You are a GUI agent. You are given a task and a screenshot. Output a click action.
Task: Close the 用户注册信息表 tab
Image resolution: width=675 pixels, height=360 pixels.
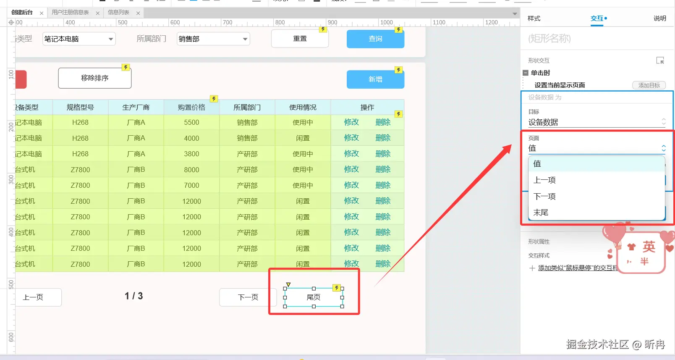click(97, 13)
